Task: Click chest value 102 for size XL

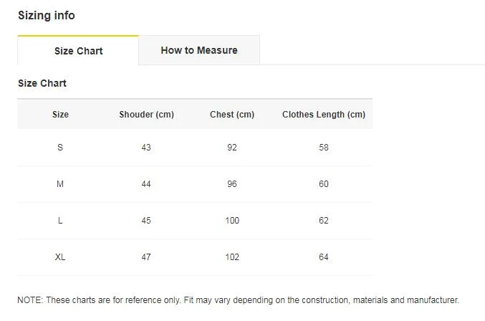Action: point(232,257)
